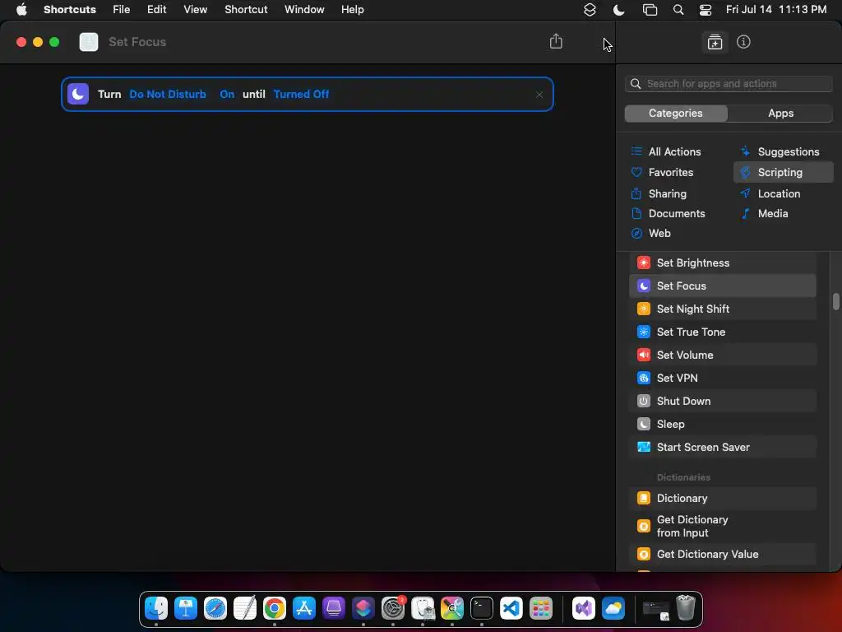Open Google Chrome from the Dock
Image resolution: width=842 pixels, height=632 pixels.
tap(275, 608)
